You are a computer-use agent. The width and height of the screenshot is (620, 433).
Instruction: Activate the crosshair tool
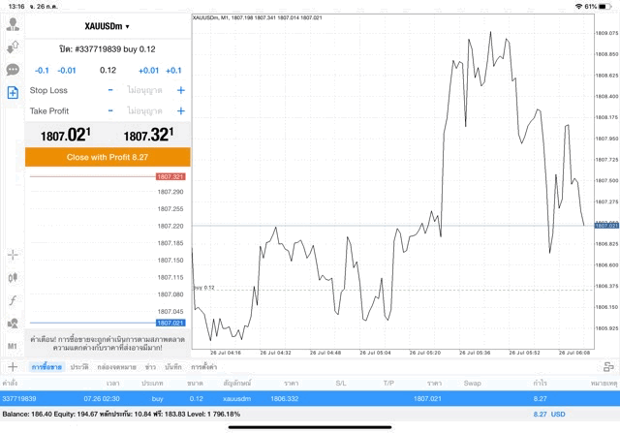(13, 255)
